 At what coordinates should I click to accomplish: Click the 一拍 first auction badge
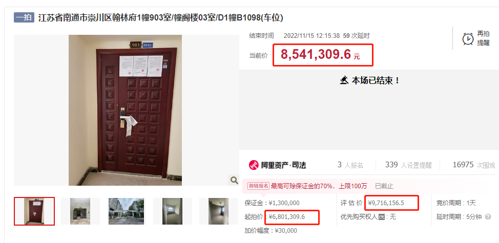click(24, 17)
